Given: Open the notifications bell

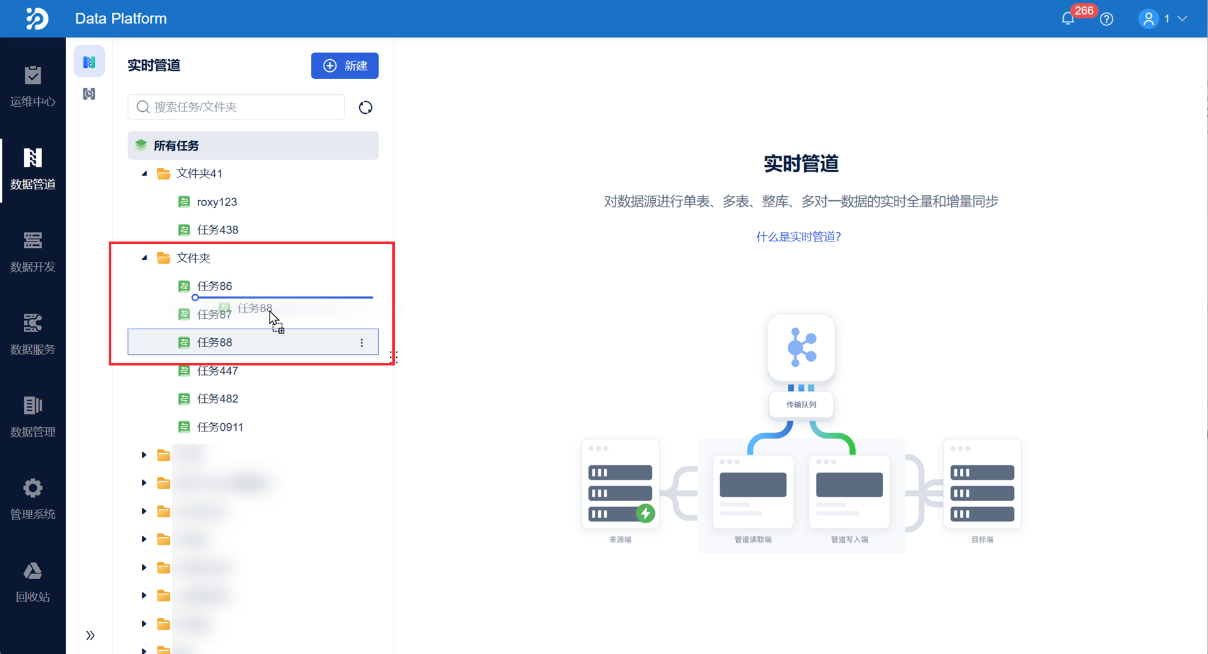Looking at the screenshot, I should click(x=1068, y=19).
